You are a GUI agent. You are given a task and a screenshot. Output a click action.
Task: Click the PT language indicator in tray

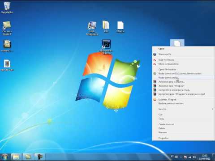[x=172, y=157]
